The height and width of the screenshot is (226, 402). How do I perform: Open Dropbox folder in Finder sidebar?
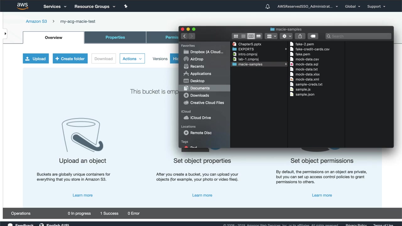[204, 52]
